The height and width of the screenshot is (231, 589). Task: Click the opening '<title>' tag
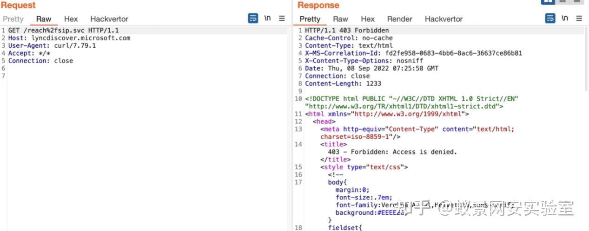point(333,144)
